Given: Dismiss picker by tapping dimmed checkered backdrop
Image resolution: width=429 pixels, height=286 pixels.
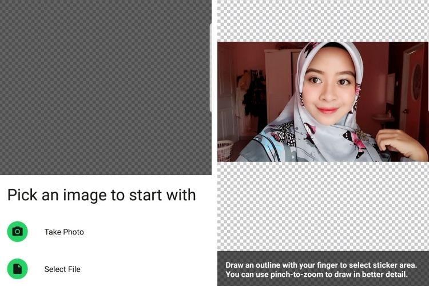Looking at the screenshot, I should (x=106, y=86).
